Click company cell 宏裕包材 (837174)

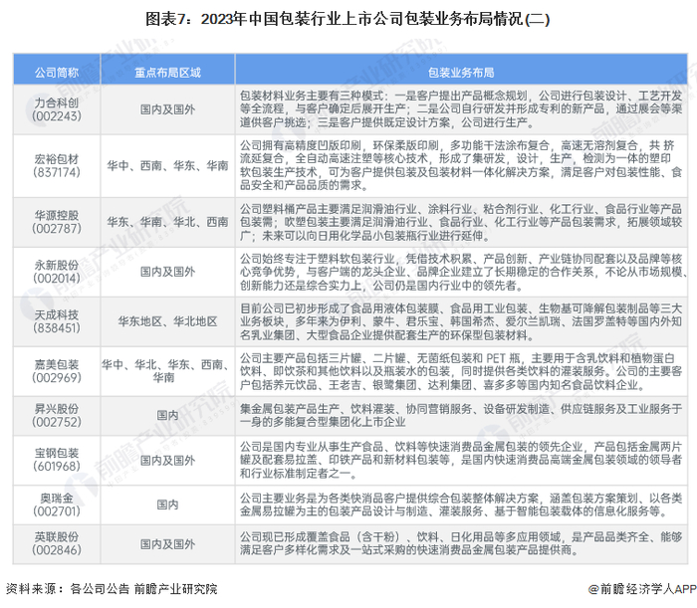click(x=57, y=165)
